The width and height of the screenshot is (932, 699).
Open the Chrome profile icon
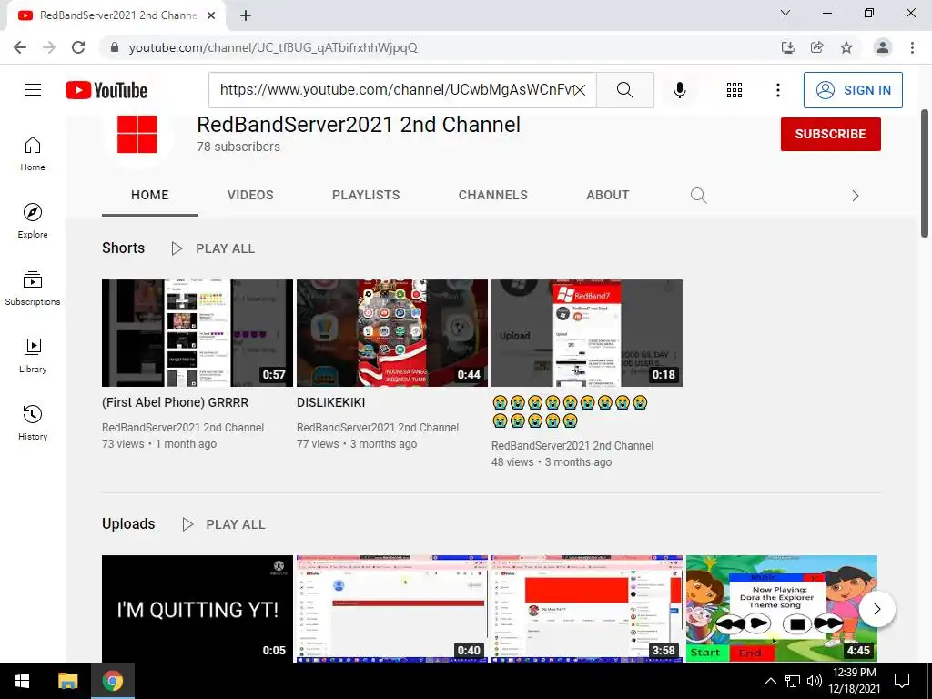(883, 47)
